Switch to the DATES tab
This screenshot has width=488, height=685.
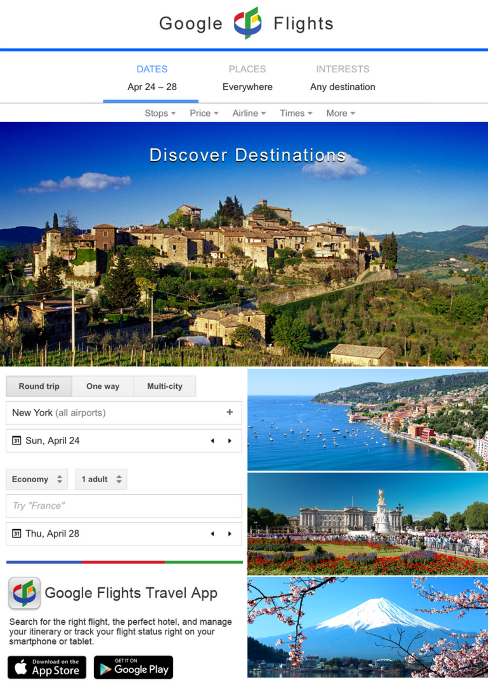coord(152,77)
